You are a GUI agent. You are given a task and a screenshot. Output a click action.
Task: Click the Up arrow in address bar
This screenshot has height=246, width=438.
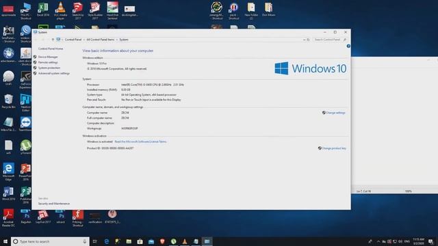pyautogui.click(x=53, y=40)
